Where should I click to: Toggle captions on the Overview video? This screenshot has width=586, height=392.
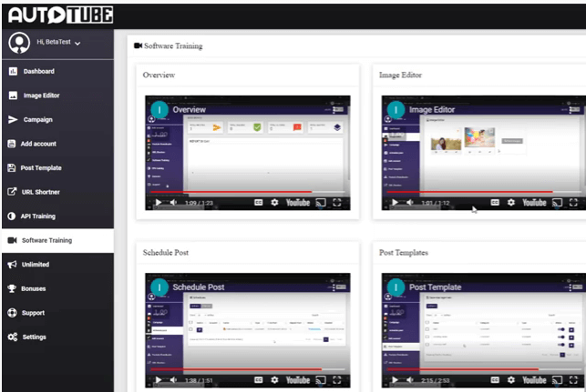coord(258,203)
